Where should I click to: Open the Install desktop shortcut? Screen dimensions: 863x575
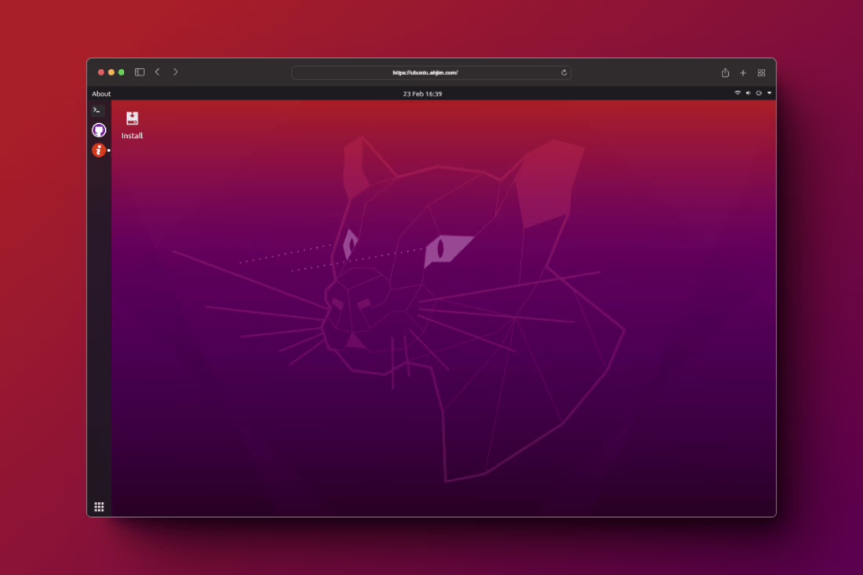click(132, 122)
